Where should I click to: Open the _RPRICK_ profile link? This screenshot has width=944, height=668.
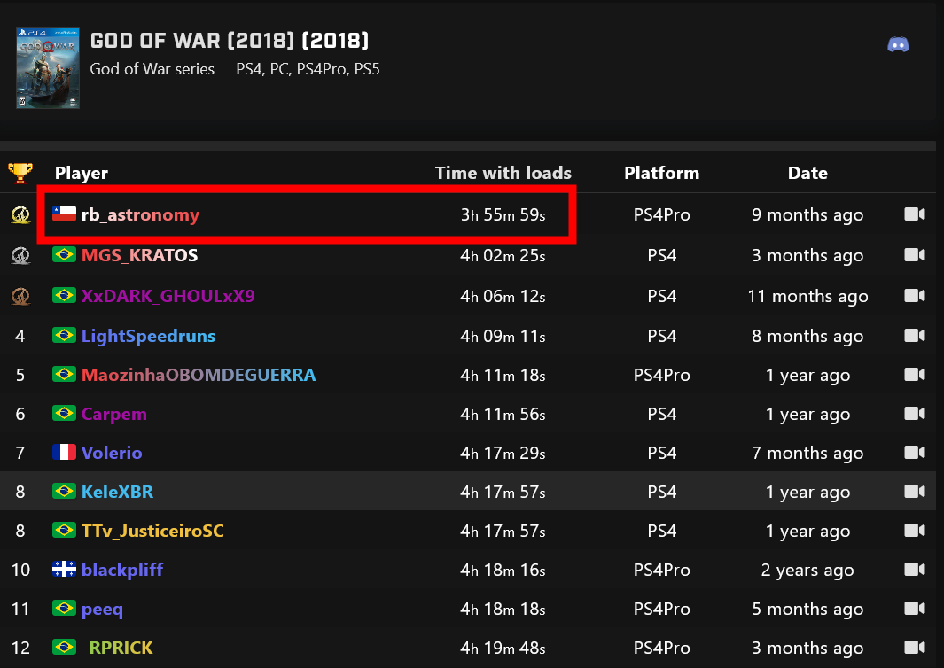coord(121,648)
